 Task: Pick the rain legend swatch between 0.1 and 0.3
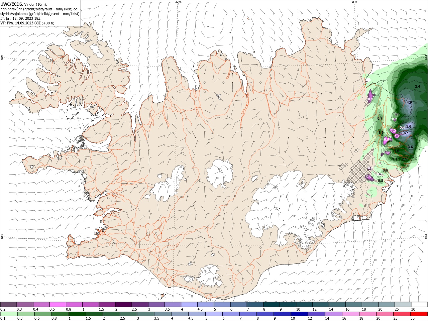[x=9, y=314]
